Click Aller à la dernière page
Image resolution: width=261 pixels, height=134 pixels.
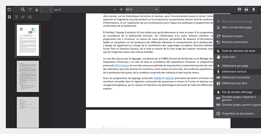237,27
